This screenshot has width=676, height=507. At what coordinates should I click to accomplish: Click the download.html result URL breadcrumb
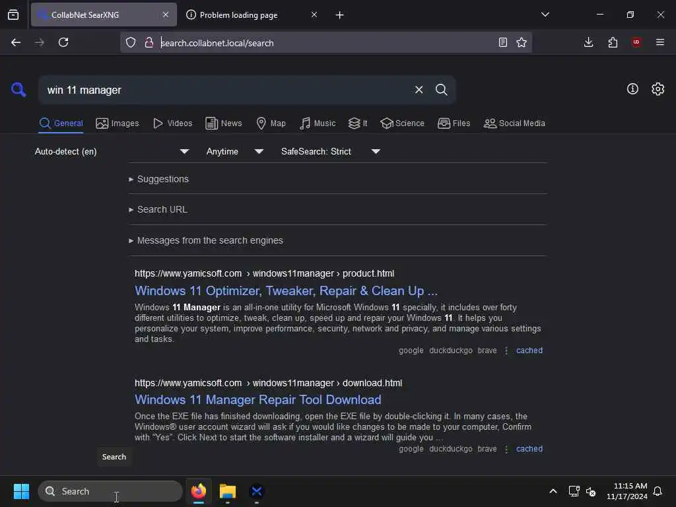click(268, 383)
